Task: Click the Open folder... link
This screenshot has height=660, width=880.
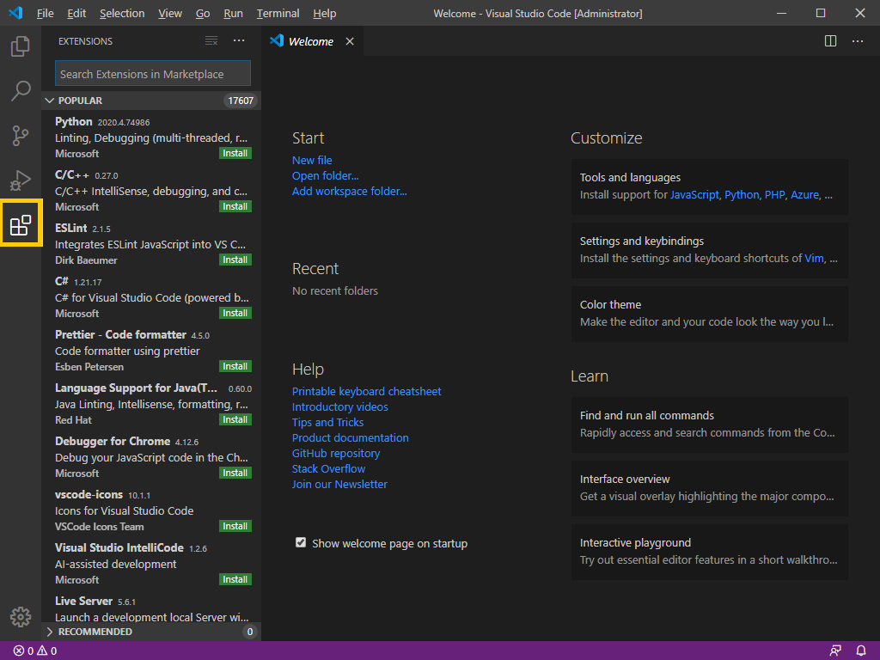Action: click(325, 175)
